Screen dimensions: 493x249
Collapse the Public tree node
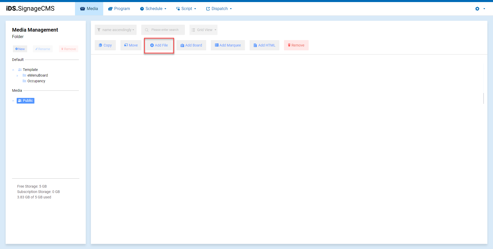[x=13, y=101]
